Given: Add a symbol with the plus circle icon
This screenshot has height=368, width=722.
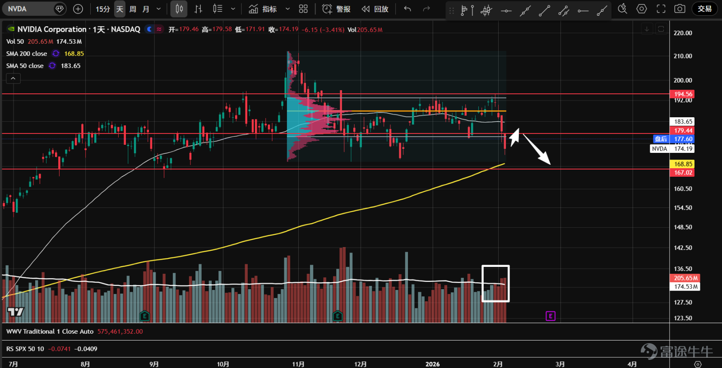Looking at the screenshot, I should tap(78, 9).
